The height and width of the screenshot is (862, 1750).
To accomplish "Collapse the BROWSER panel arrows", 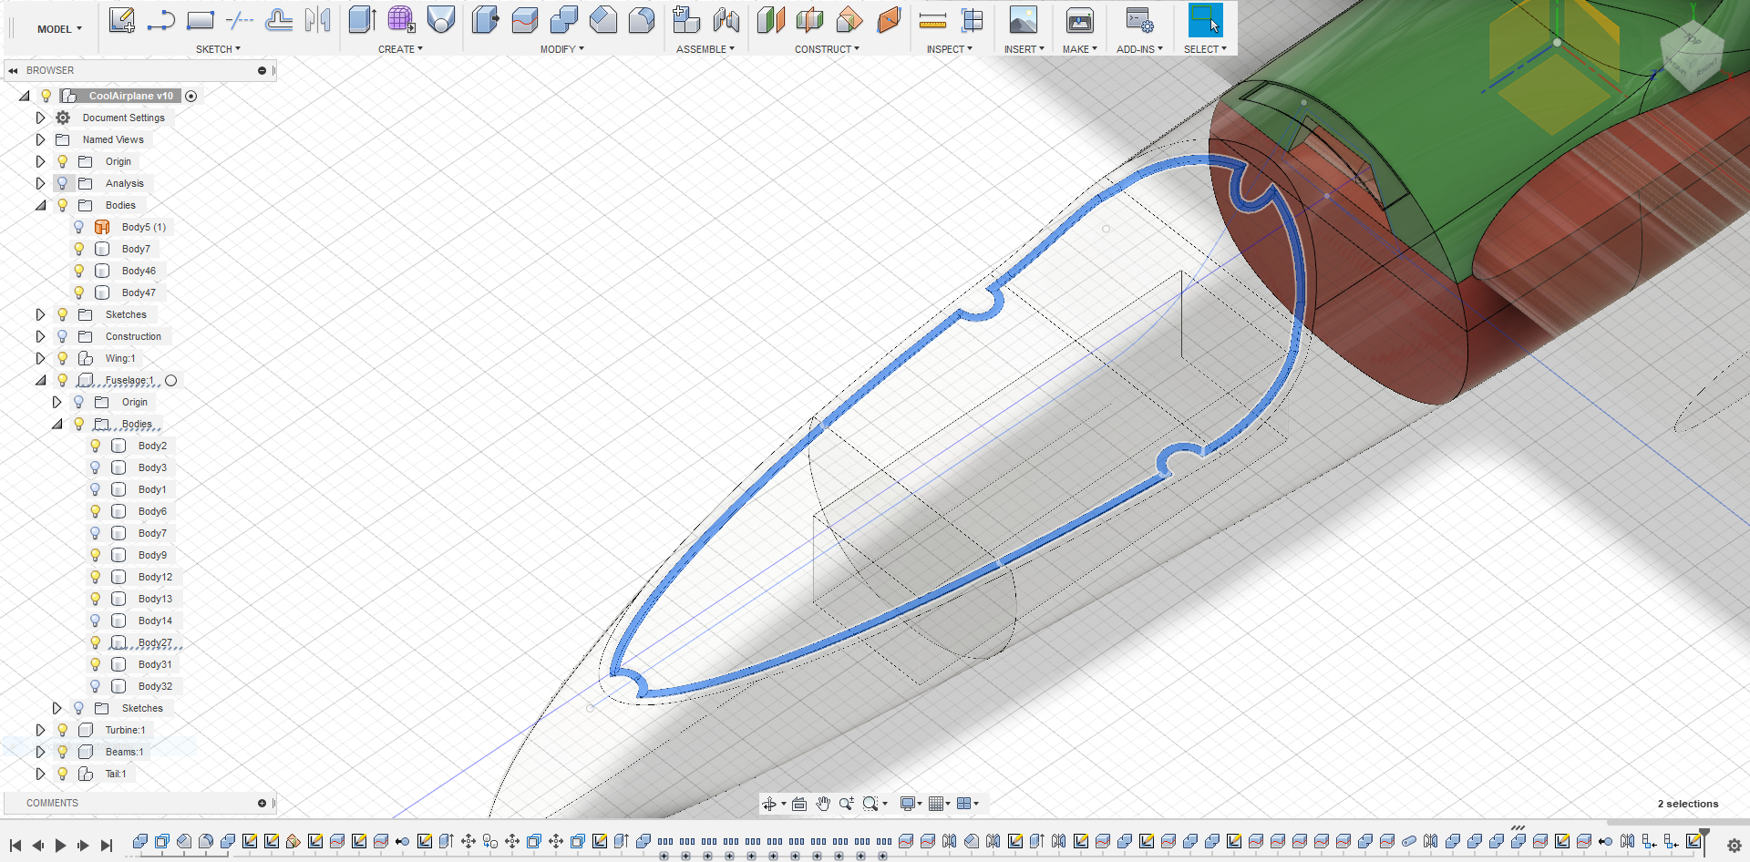I will 13,70.
